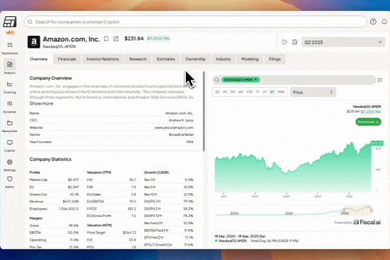The width and height of the screenshot is (390, 260).
Task: Select the 3M chart range
Action: 233,92
